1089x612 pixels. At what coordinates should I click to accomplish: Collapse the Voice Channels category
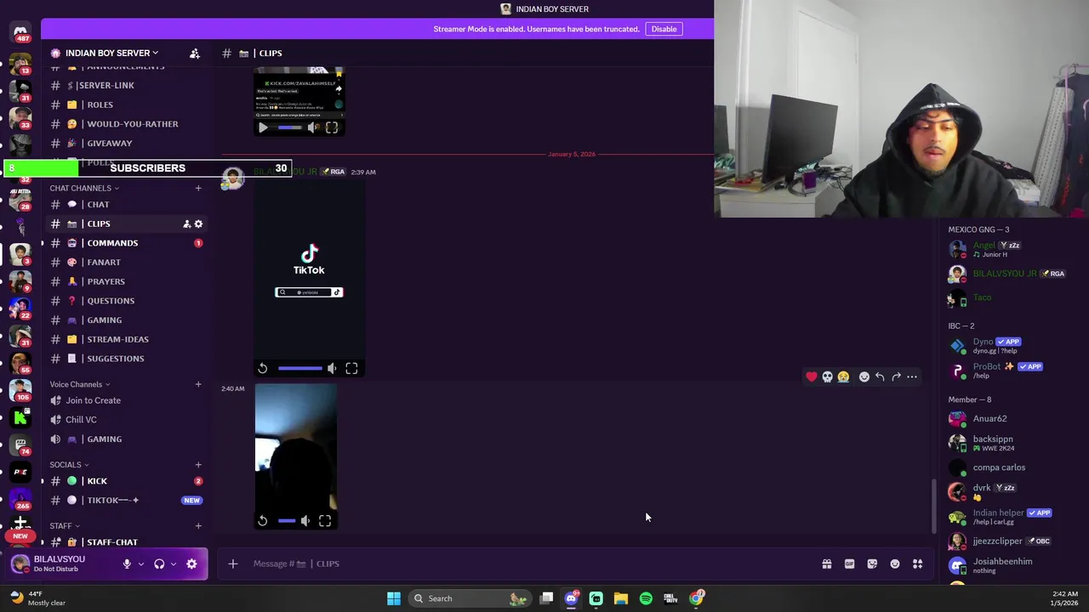[x=79, y=384]
